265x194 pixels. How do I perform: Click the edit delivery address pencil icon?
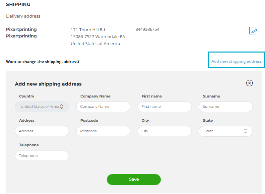tap(253, 31)
